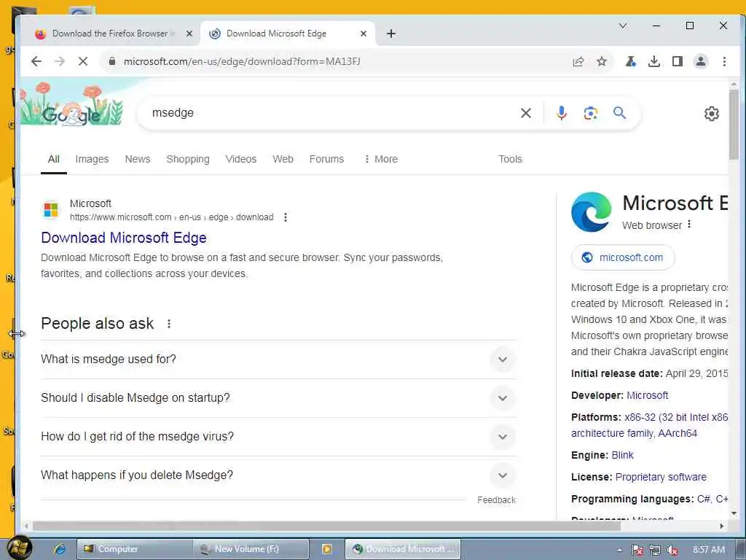Open the new tab plus button

[x=391, y=34]
